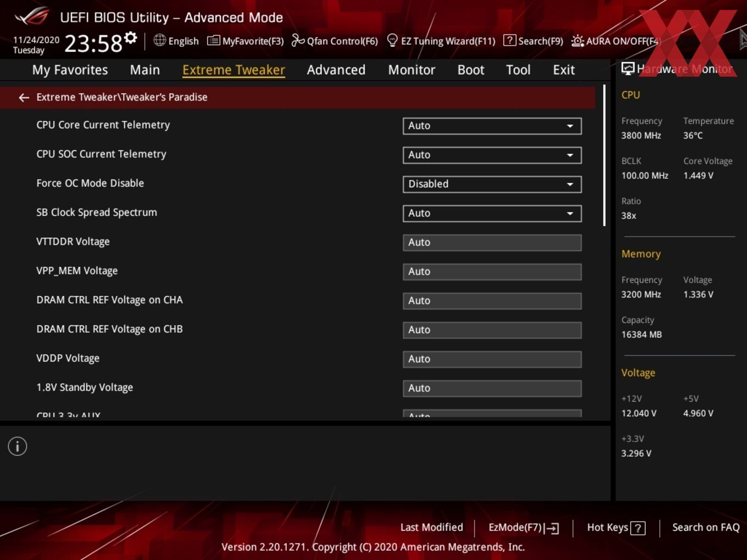Click the 1.8V Standby Voltage input field
The image size is (747, 560).
coord(492,388)
